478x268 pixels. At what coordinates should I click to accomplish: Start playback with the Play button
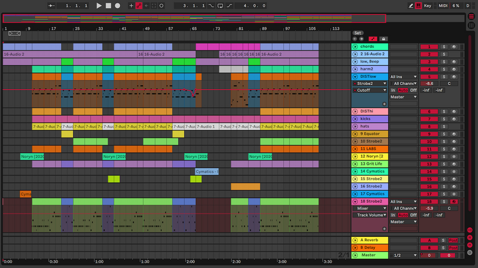click(99, 6)
